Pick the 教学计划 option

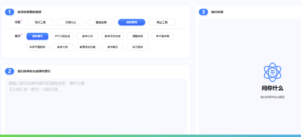tap(87, 36)
